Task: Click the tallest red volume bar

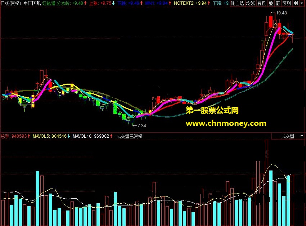Action: [x=266, y=183]
